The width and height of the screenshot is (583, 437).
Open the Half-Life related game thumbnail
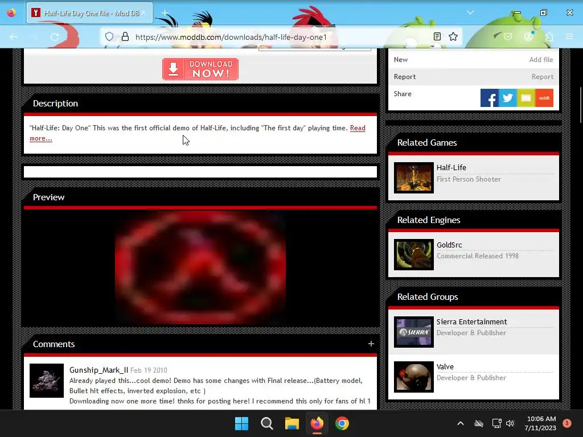tap(414, 178)
